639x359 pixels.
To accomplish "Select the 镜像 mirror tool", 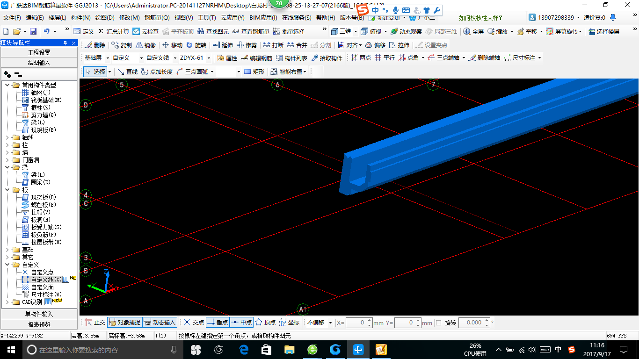I will click(x=145, y=45).
